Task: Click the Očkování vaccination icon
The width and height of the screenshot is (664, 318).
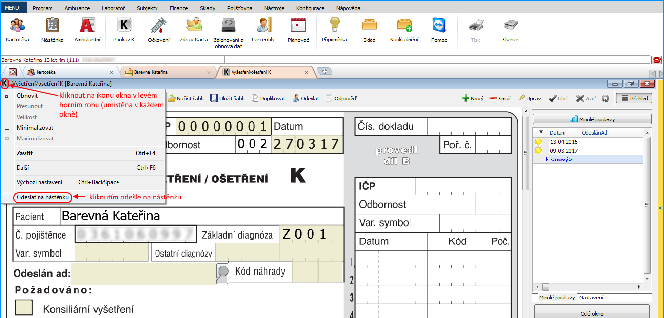Action: [158, 29]
